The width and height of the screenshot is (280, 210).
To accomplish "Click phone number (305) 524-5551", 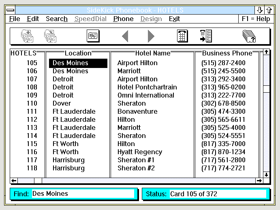I will [x=223, y=136].
